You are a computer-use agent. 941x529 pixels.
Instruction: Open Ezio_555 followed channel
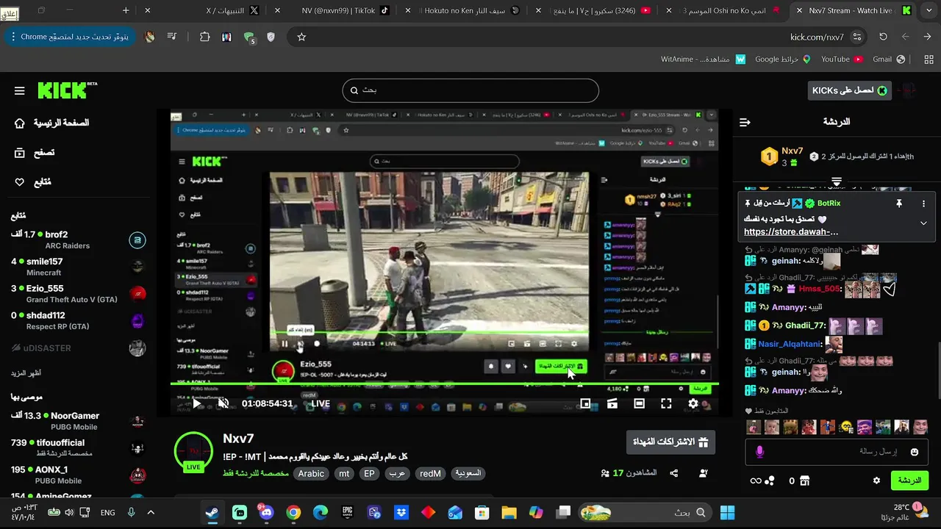click(79, 294)
